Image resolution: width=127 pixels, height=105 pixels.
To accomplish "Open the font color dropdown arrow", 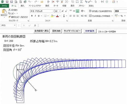I will click(x=60, y=16).
